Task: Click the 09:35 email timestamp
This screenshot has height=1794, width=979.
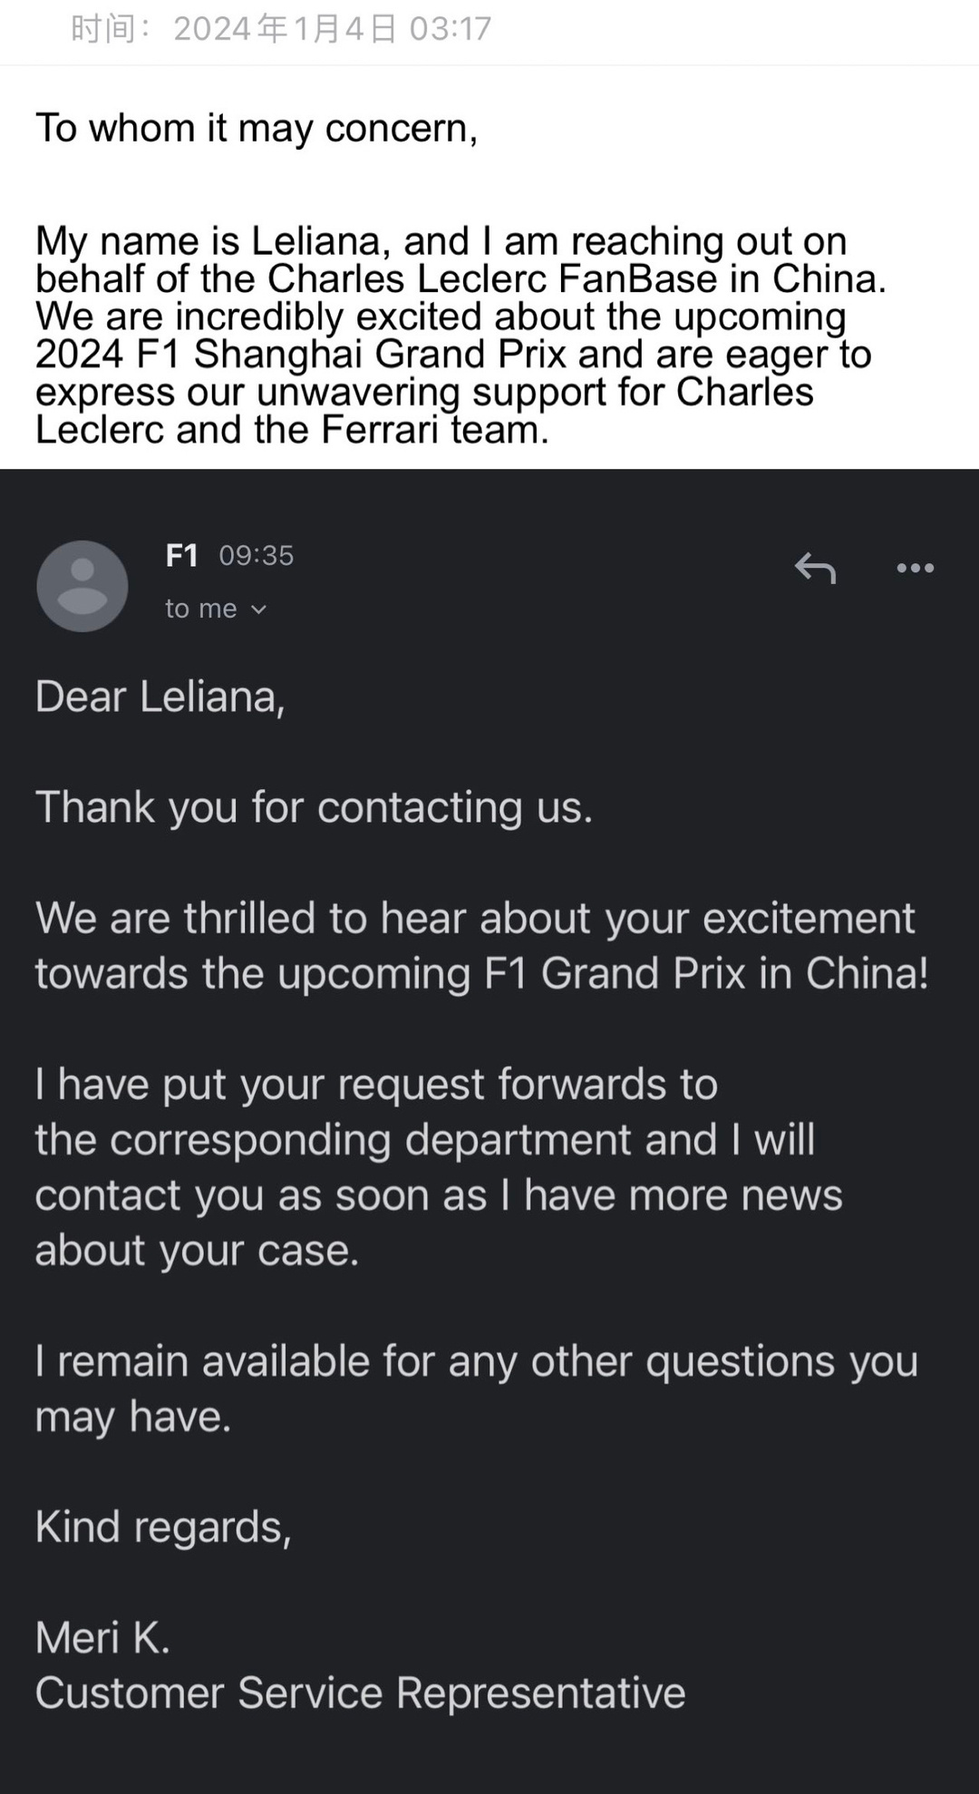Action: [257, 555]
